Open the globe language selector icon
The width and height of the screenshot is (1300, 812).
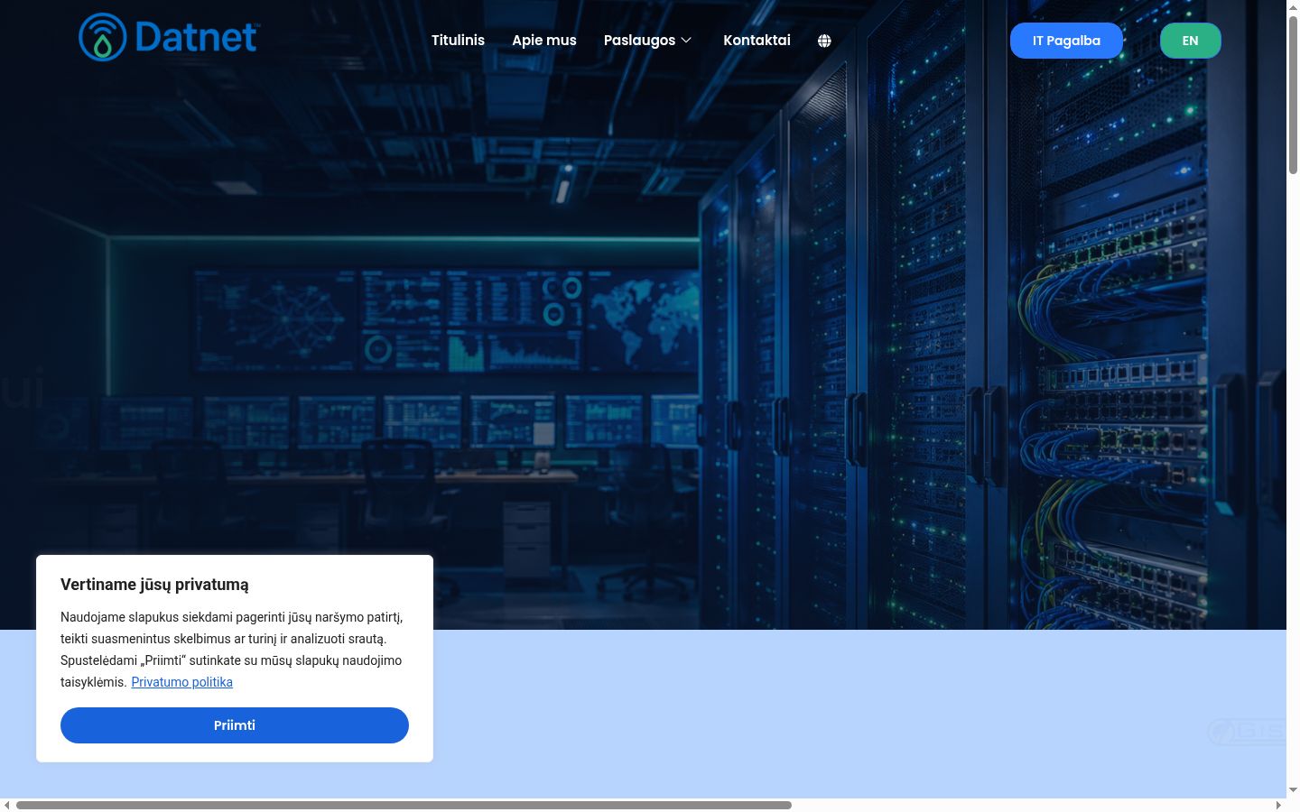824,41
